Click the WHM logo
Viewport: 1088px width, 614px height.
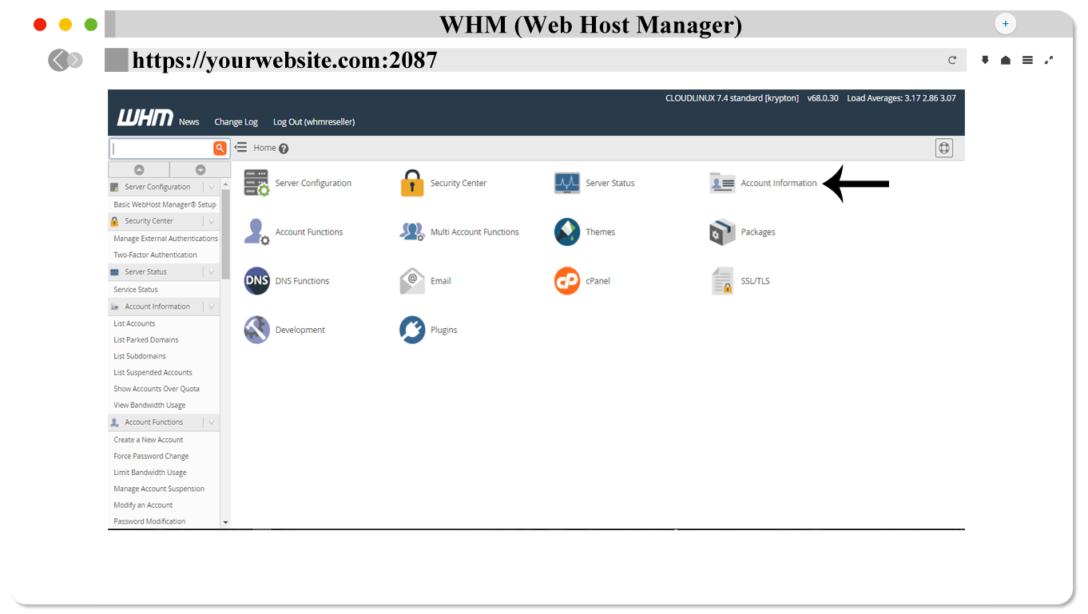145,118
